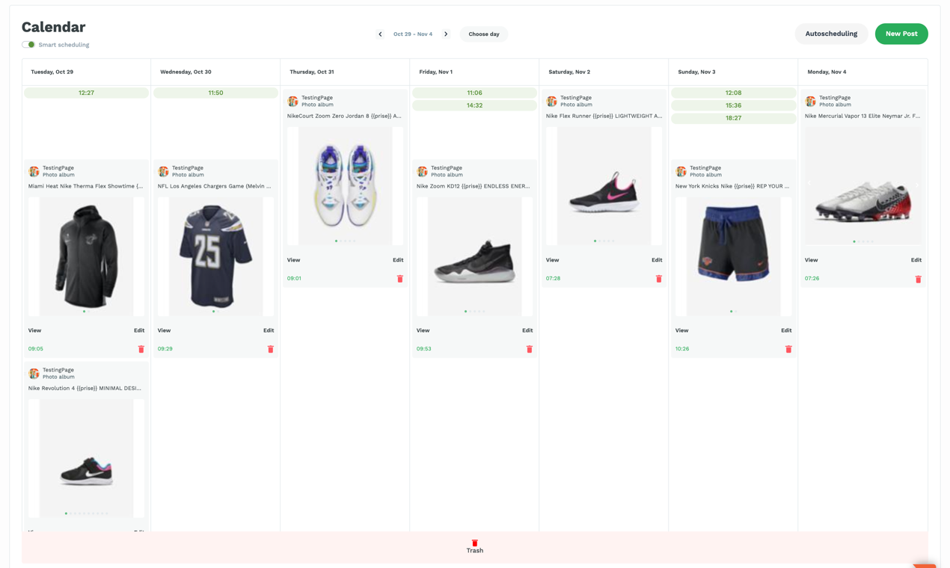Viewport: 950px width, 568px height.
Task: Click TestingPage avatar on Flex Runner post
Action: pos(551,101)
